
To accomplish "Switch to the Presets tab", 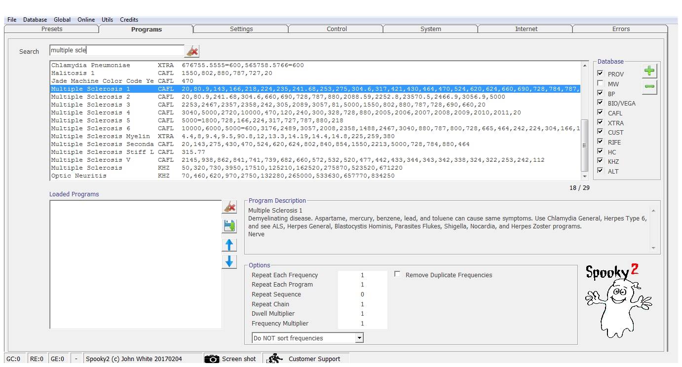I will (52, 29).
